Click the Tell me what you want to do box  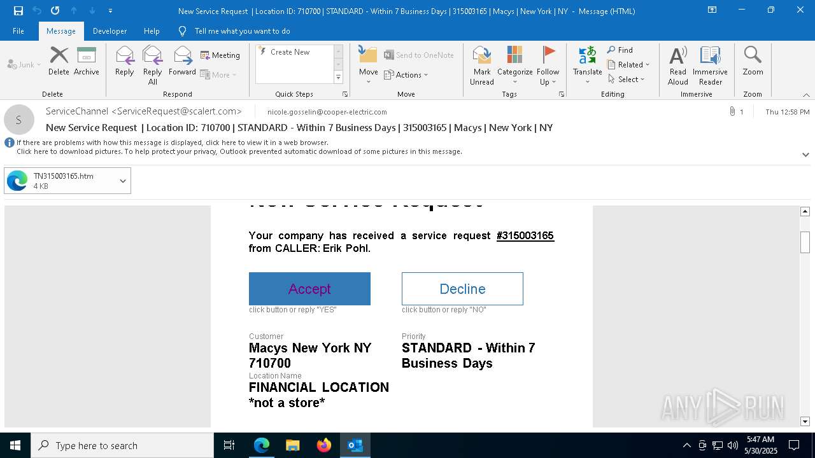coord(242,31)
